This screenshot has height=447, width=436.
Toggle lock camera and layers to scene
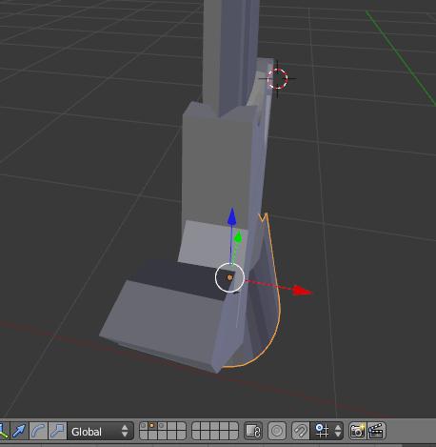253,432
